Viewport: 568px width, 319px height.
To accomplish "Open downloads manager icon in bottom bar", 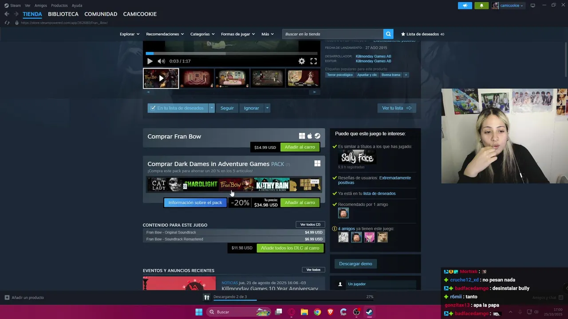I will 206,297.
